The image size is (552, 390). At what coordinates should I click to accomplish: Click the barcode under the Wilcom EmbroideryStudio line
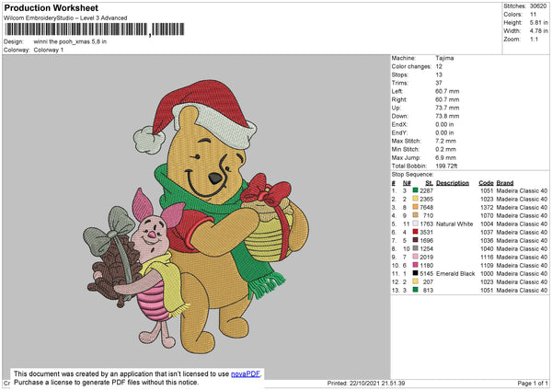[x=95, y=29]
